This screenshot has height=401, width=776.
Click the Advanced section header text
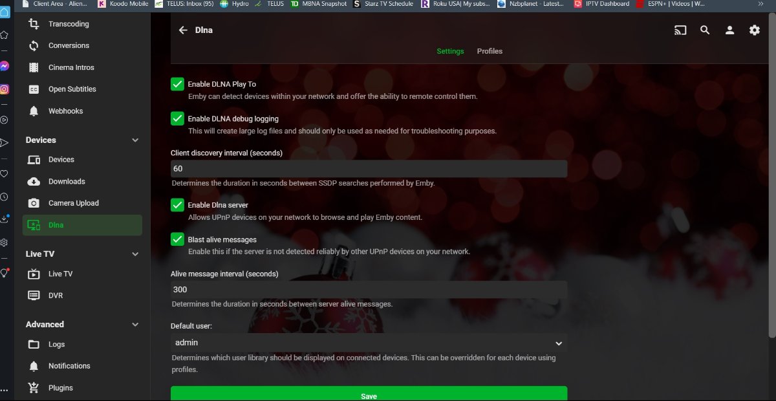point(45,325)
